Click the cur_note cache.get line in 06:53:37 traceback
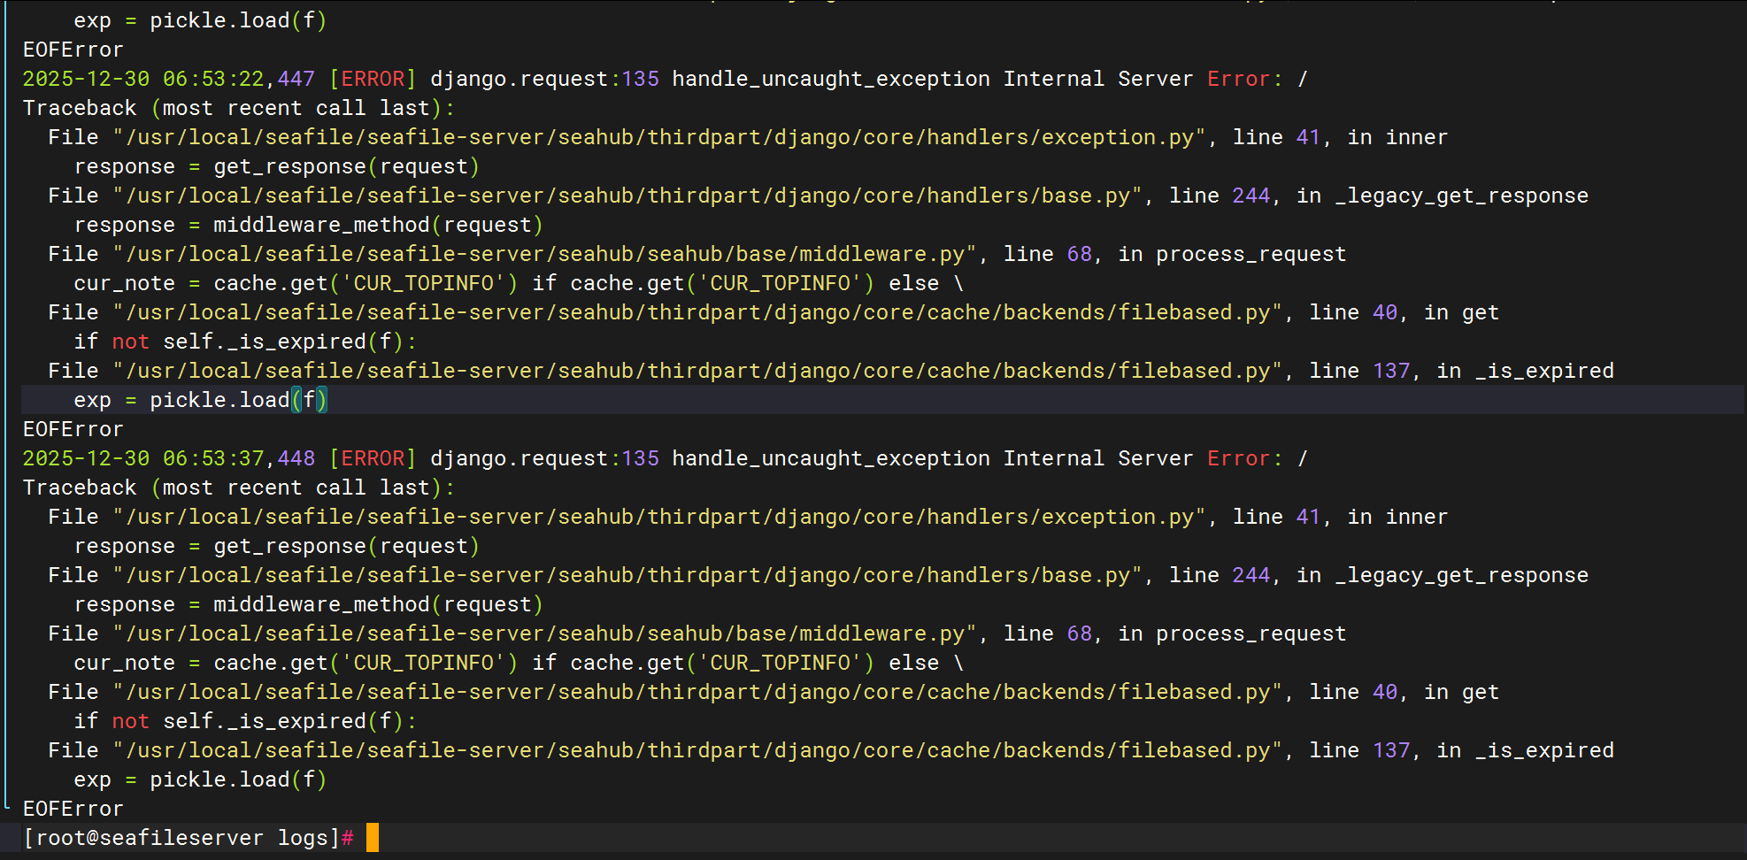Viewport: 1747px width, 860px height. 518,663
